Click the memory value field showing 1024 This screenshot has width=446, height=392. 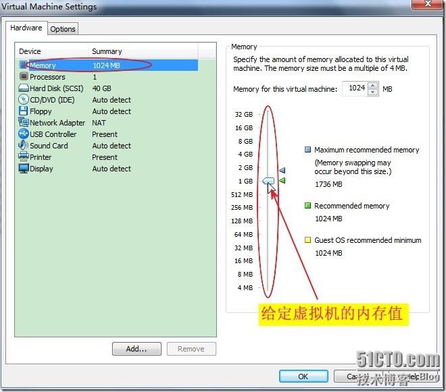point(355,88)
